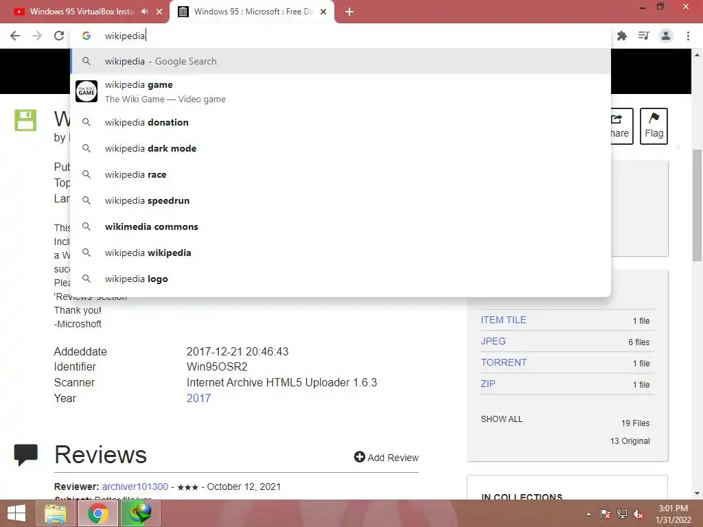Switch to the Windows 95 VirtualBox YouTube tab

click(x=82, y=12)
